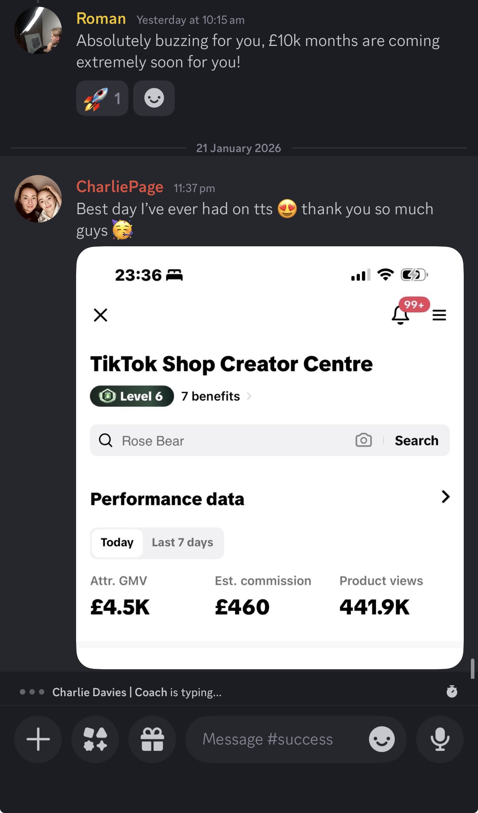Image resolution: width=478 pixels, height=813 pixels.
Task: Tap the microphone voice message icon
Action: [440, 739]
